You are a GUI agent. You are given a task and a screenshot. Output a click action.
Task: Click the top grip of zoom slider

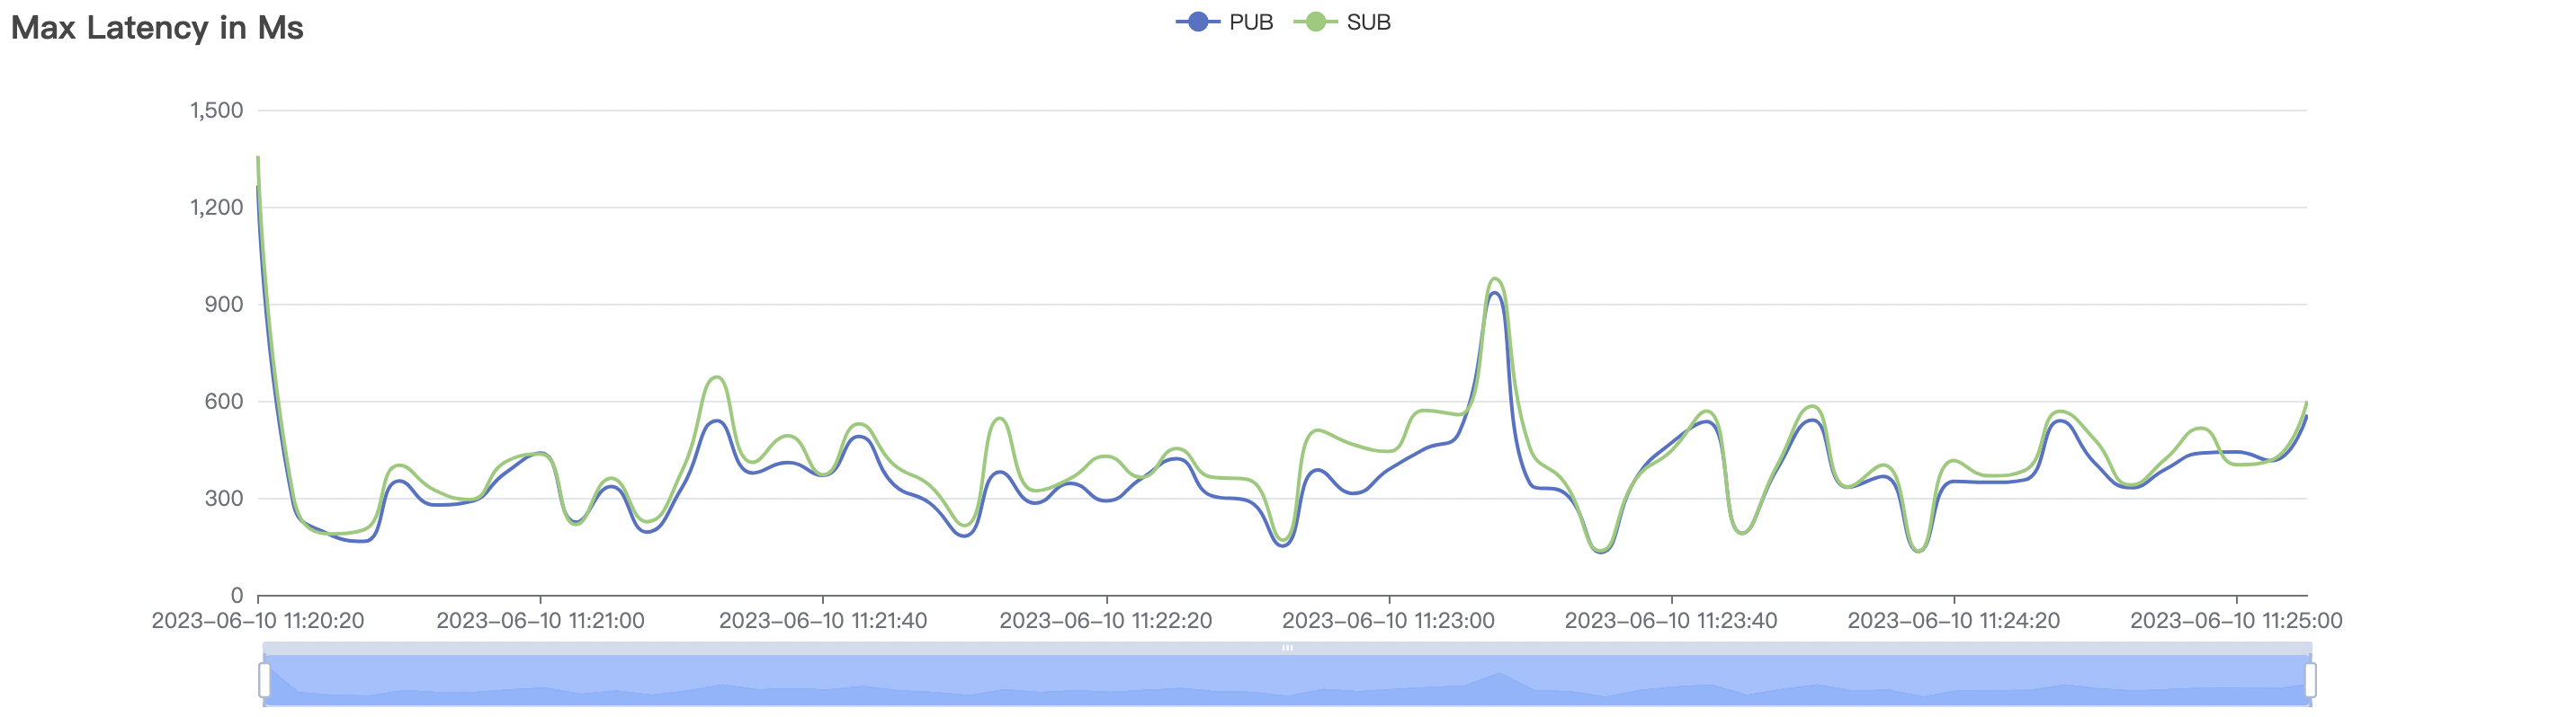click(1287, 648)
